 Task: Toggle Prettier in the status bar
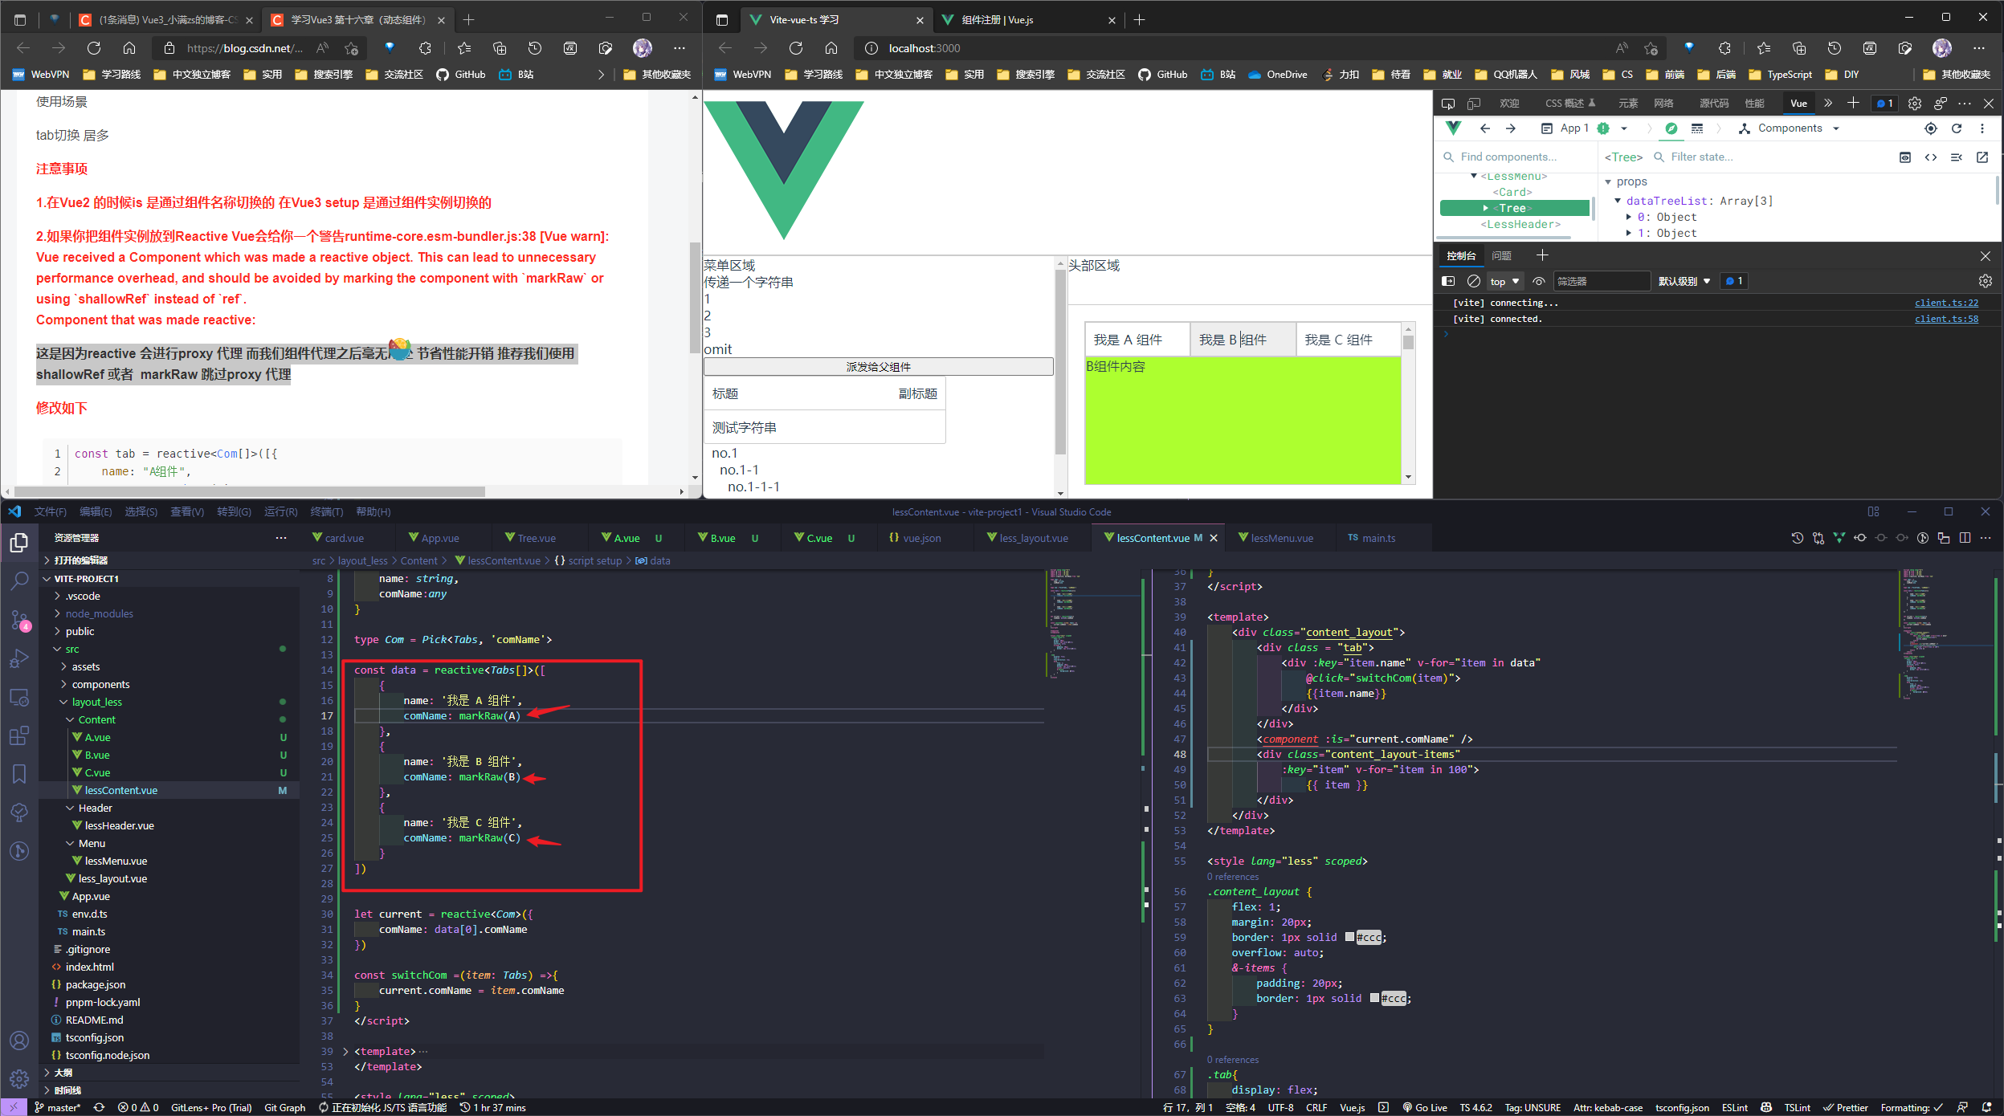[x=1845, y=1108]
